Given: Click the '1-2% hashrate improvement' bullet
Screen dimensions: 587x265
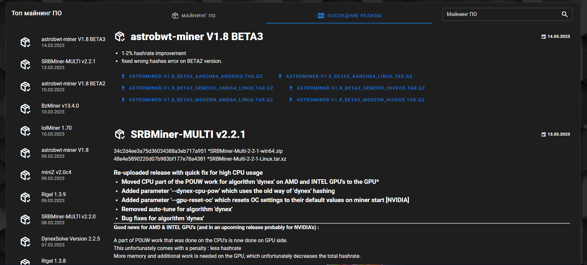Looking at the screenshot, I should pos(154,53).
